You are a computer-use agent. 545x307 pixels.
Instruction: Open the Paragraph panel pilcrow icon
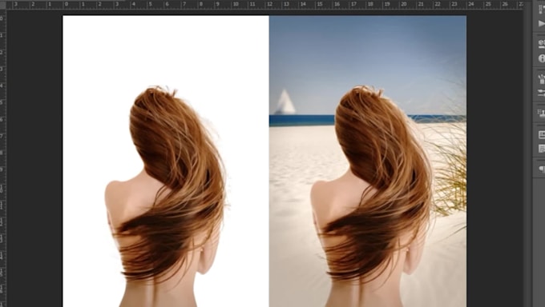click(x=542, y=169)
